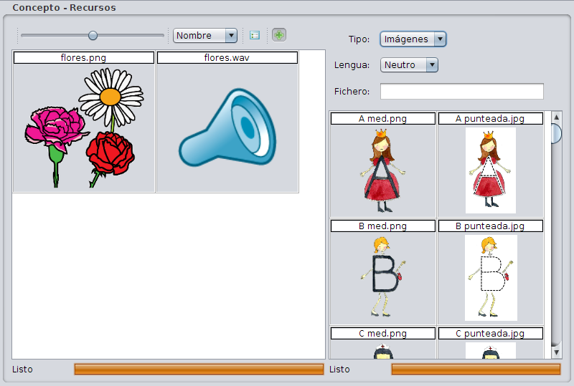This screenshot has width=574, height=386.
Task: Select the flores.wav speaker thumbnail
Action: (227, 127)
